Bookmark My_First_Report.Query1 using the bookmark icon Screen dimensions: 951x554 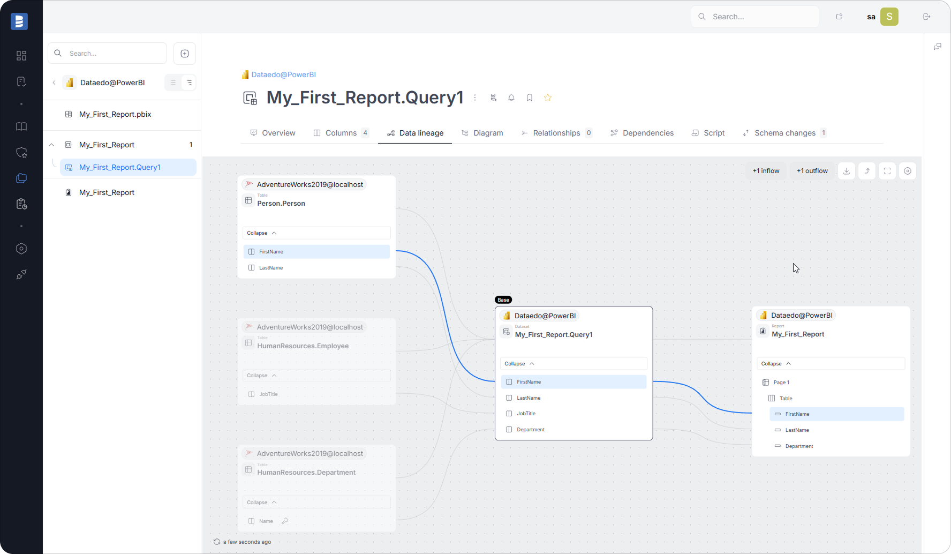coord(530,98)
